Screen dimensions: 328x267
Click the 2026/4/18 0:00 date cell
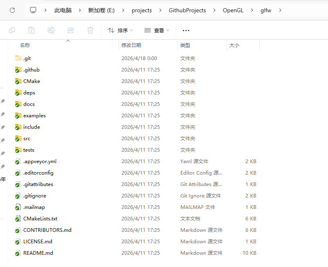point(139,58)
